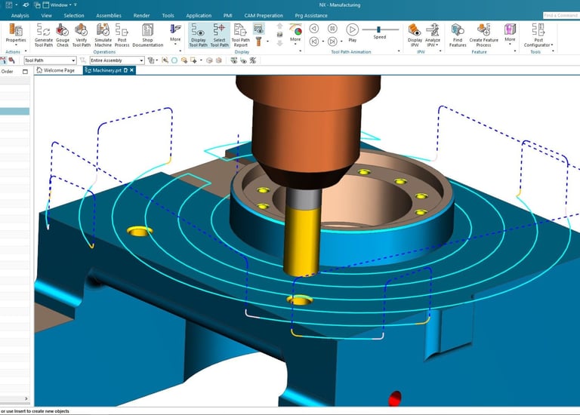Open Tool Path Report

pos(240,35)
